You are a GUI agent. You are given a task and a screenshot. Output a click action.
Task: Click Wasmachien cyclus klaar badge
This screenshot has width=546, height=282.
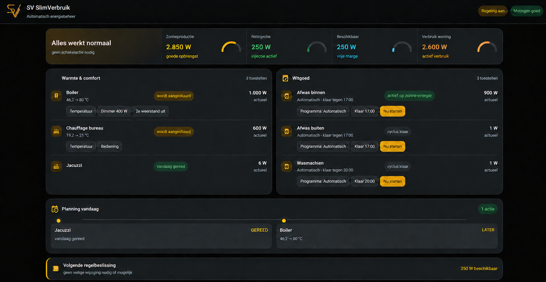(x=398, y=166)
